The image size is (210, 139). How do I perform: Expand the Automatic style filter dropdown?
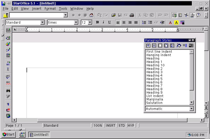pos(191,109)
